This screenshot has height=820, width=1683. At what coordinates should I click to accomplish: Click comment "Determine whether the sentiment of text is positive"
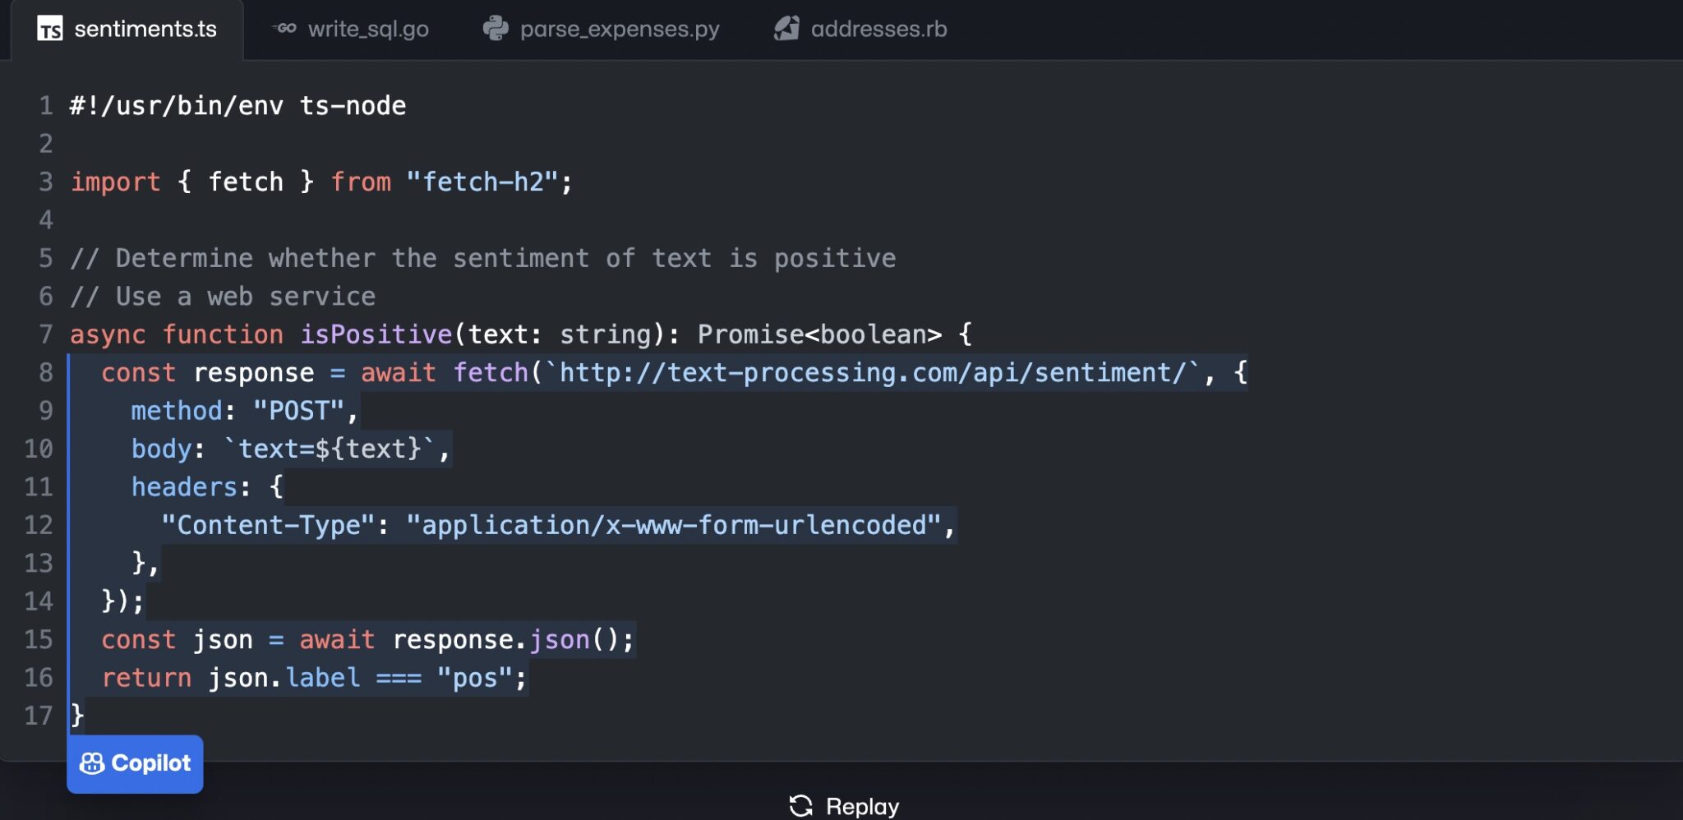[x=505, y=258]
